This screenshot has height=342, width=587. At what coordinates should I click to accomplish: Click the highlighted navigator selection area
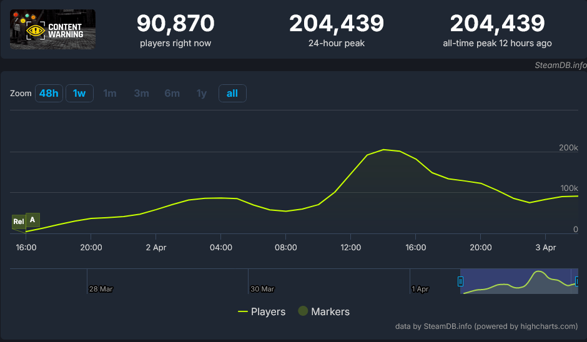(519, 281)
